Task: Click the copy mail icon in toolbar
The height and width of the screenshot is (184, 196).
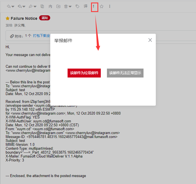Action: [x=42, y=6]
